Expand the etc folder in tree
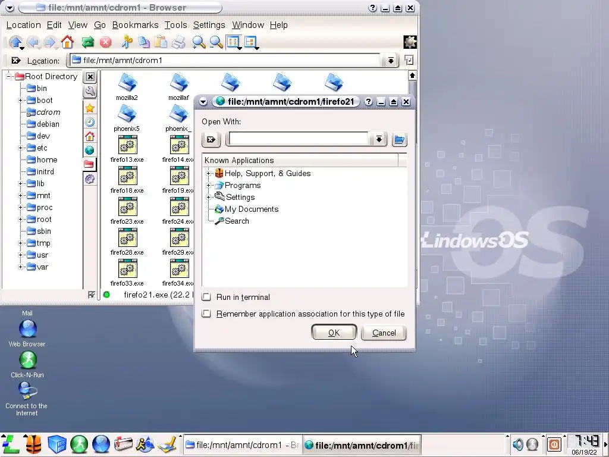The width and height of the screenshot is (609, 457). tap(21, 148)
